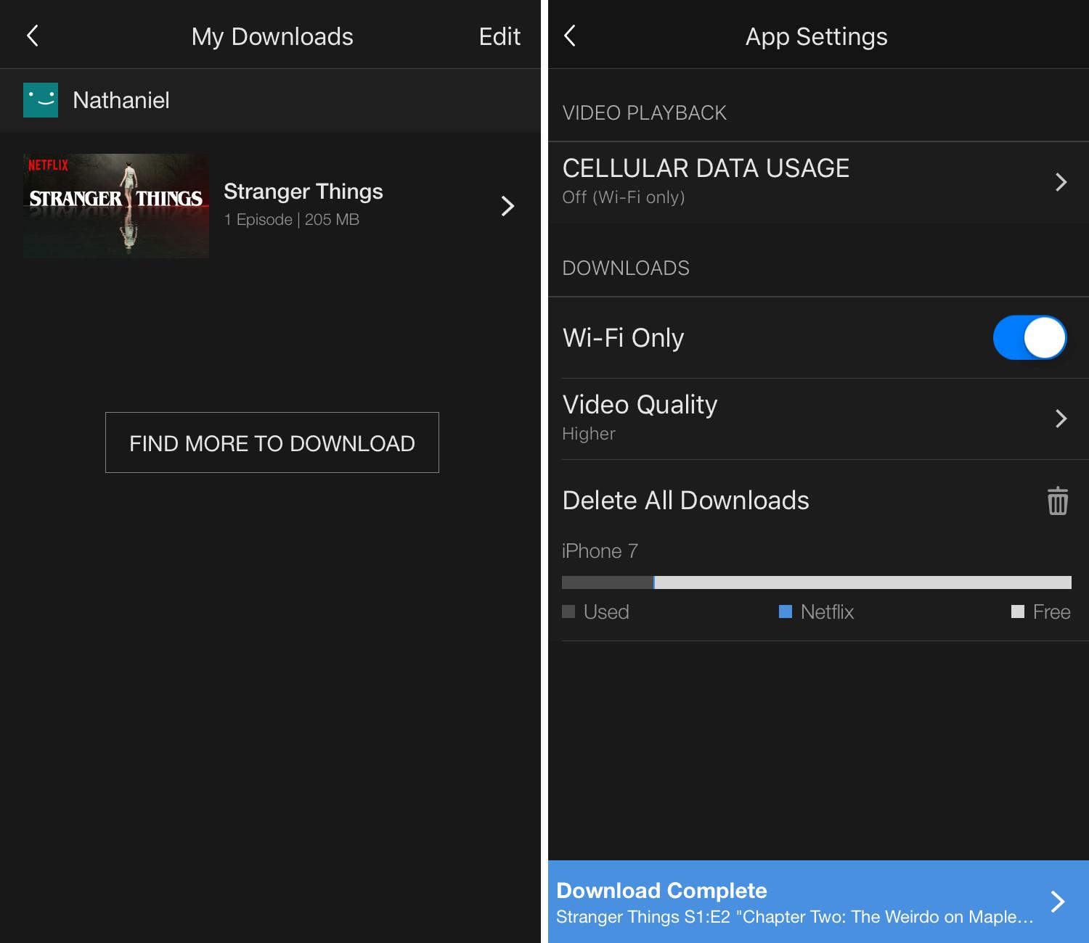Tap the '1 Episode | 205 MB' text
Screen dimensions: 1089x943
click(292, 220)
